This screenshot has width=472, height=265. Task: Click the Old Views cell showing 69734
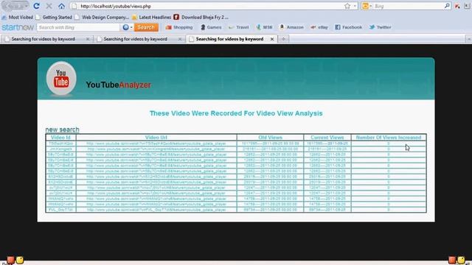pyautogui.click(x=271, y=210)
